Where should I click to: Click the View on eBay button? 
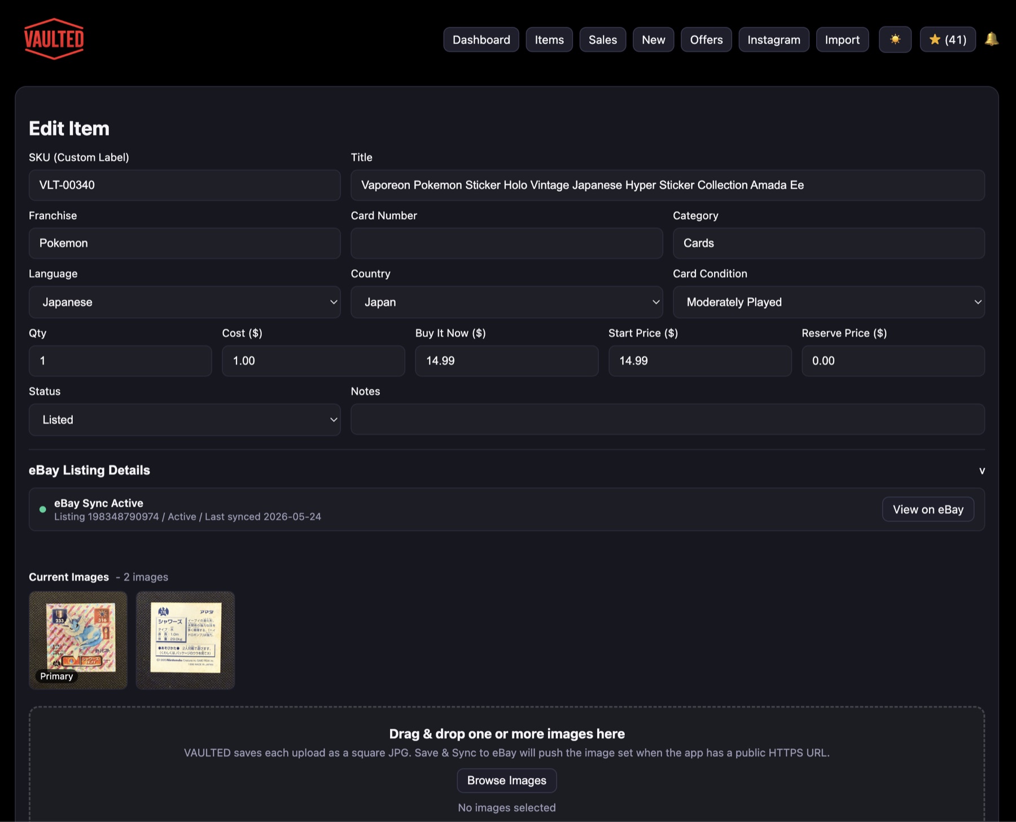[x=928, y=509]
